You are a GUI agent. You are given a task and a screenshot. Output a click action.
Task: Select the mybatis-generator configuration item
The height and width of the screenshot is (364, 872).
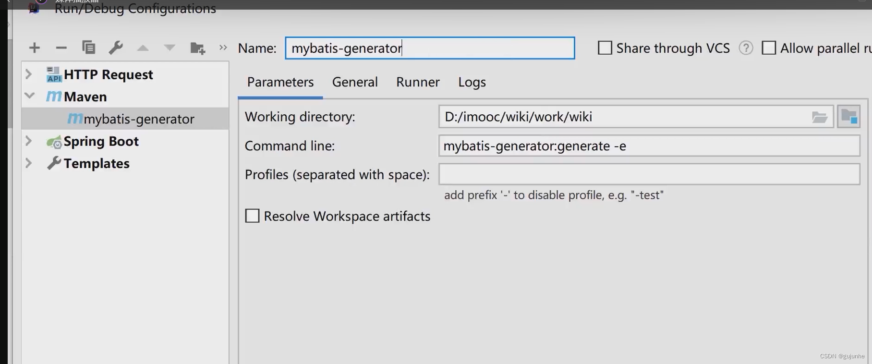click(138, 119)
